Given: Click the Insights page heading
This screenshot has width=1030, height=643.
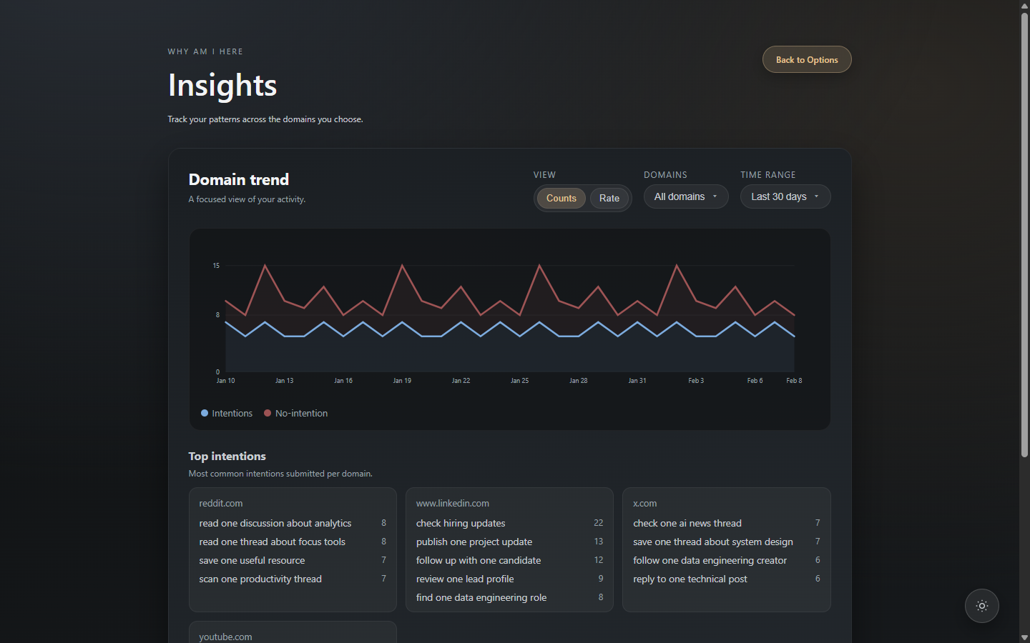Looking at the screenshot, I should [x=222, y=86].
